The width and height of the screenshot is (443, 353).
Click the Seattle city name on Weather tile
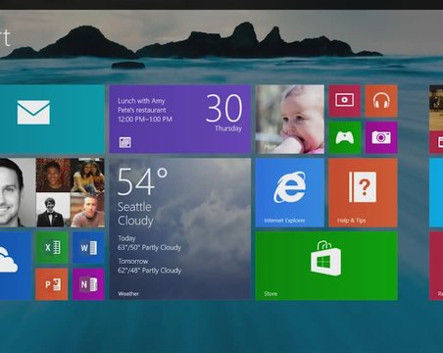pos(134,207)
